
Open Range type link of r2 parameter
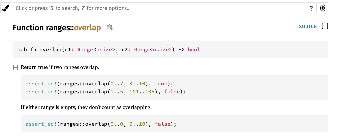click(x=142, y=50)
